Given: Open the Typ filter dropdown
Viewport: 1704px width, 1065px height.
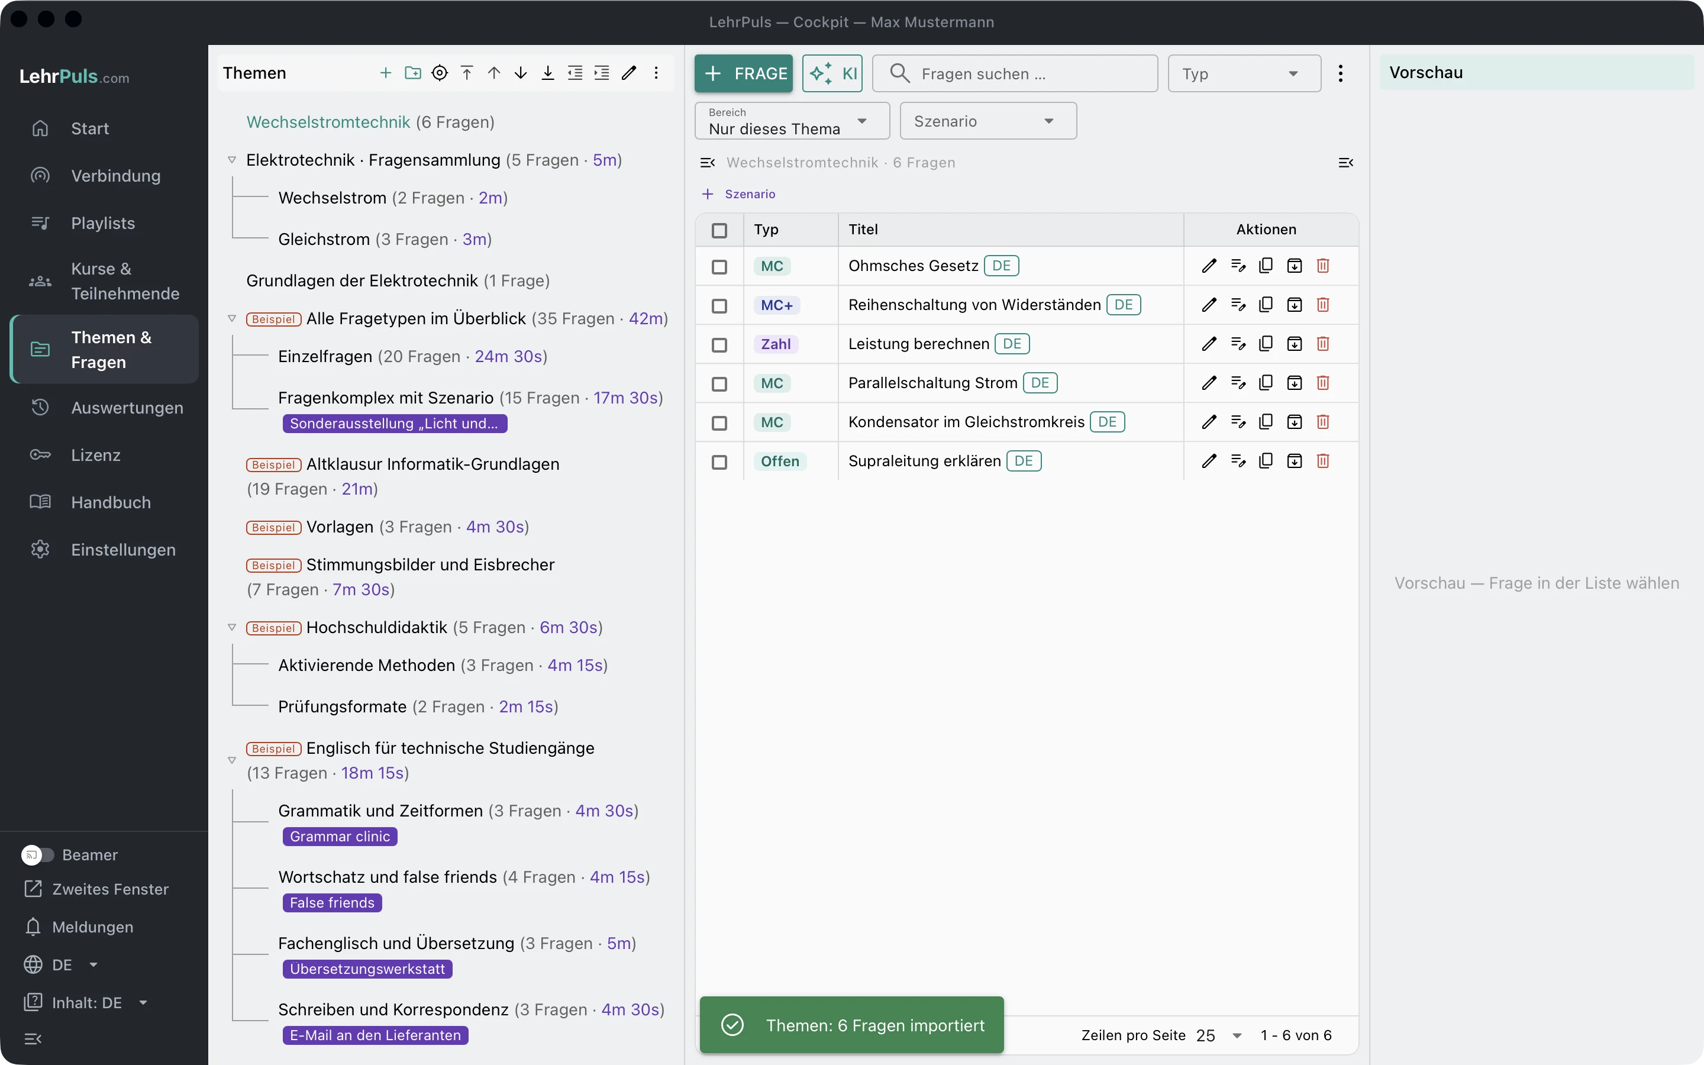Looking at the screenshot, I should pyautogui.click(x=1244, y=73).
